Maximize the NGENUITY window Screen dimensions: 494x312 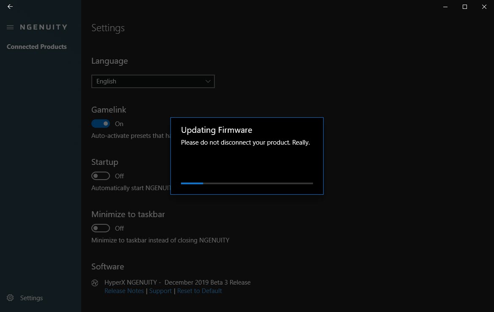coord(465,7)
